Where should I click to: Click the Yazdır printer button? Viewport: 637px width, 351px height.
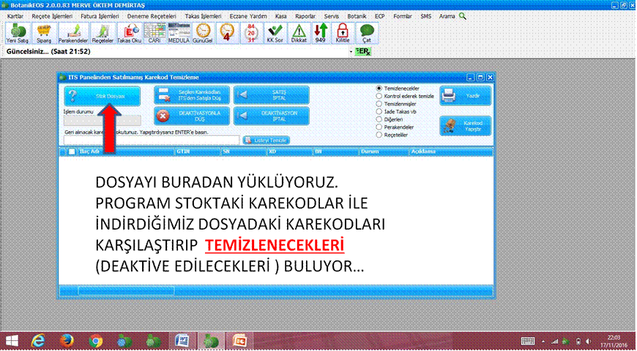465,96
